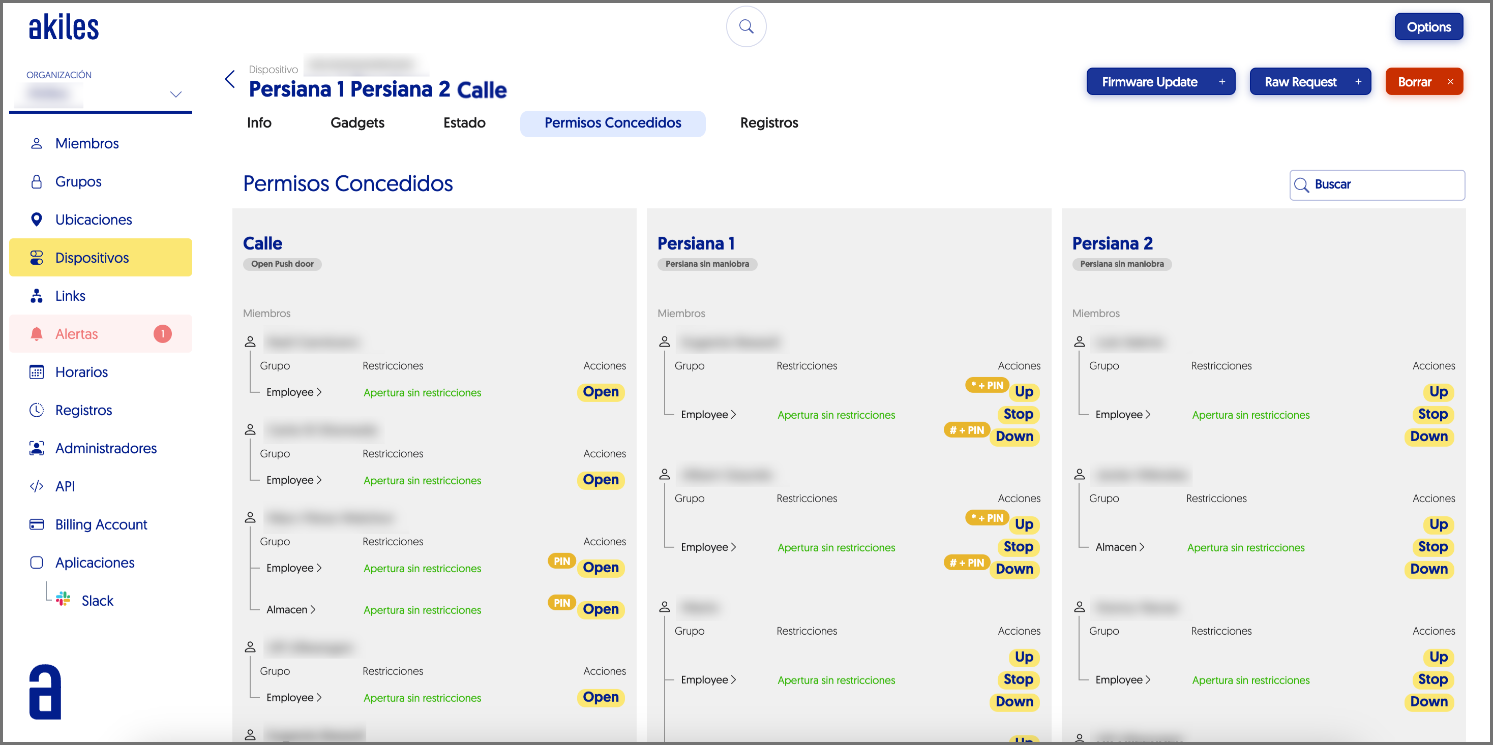1493x745 pixels.
Task: Switch to the Registros tab
Action: pos(768,123)
